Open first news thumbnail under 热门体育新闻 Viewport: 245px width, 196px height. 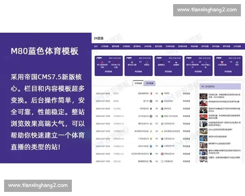coord(203,96)
